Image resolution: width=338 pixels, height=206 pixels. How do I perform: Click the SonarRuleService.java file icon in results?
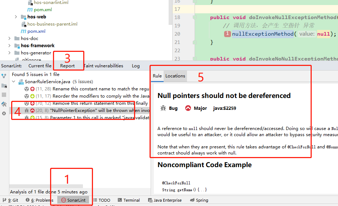[x=21, y=82]
